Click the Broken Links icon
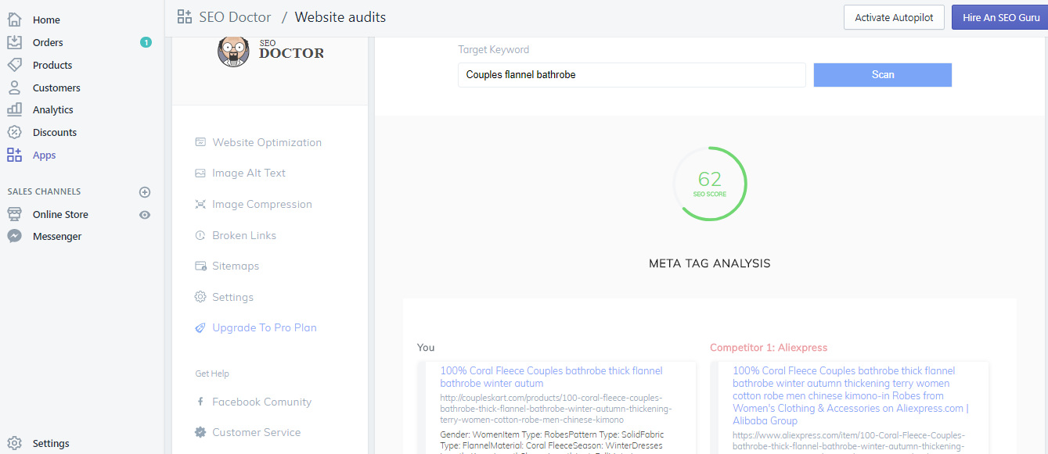 coord(200,235)
